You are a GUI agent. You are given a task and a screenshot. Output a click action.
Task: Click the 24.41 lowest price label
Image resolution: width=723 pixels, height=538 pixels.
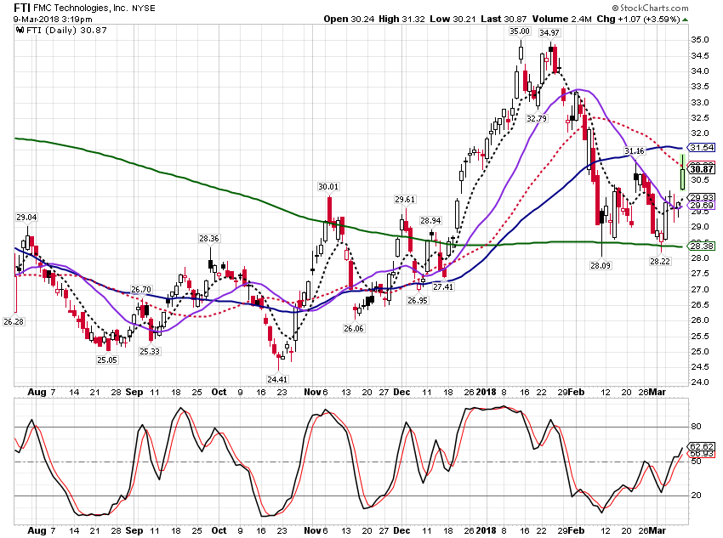coord(277,380)
